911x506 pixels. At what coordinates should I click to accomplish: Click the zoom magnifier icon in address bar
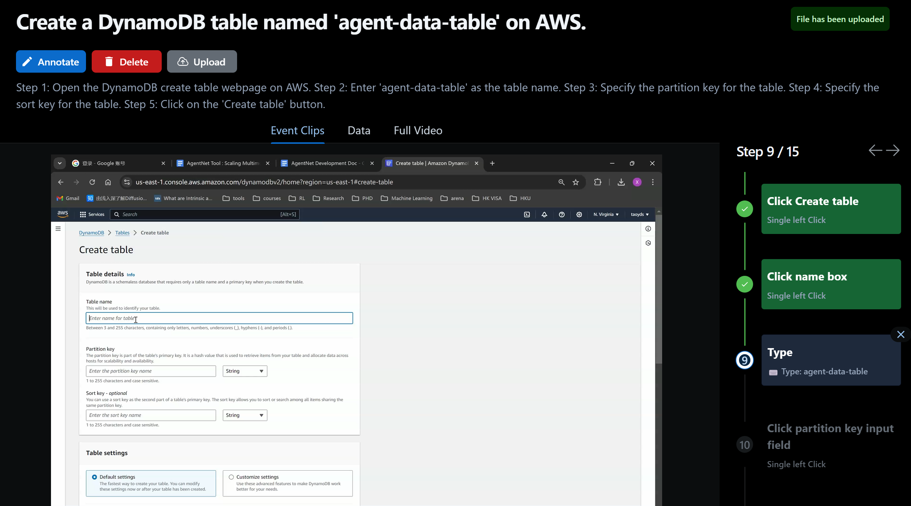click(561, 182)
